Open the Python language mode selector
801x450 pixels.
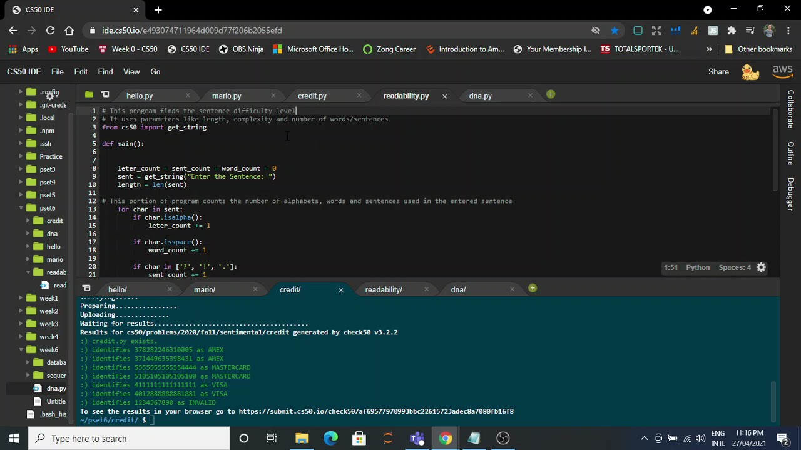[x=698, y=267]
